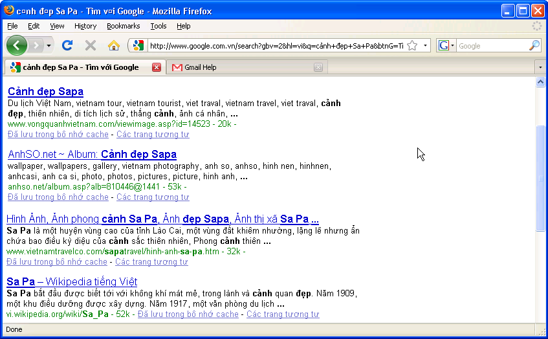This screenshot has height=339, width=548.
Task: Open the View menu
Action: [57, 27]
